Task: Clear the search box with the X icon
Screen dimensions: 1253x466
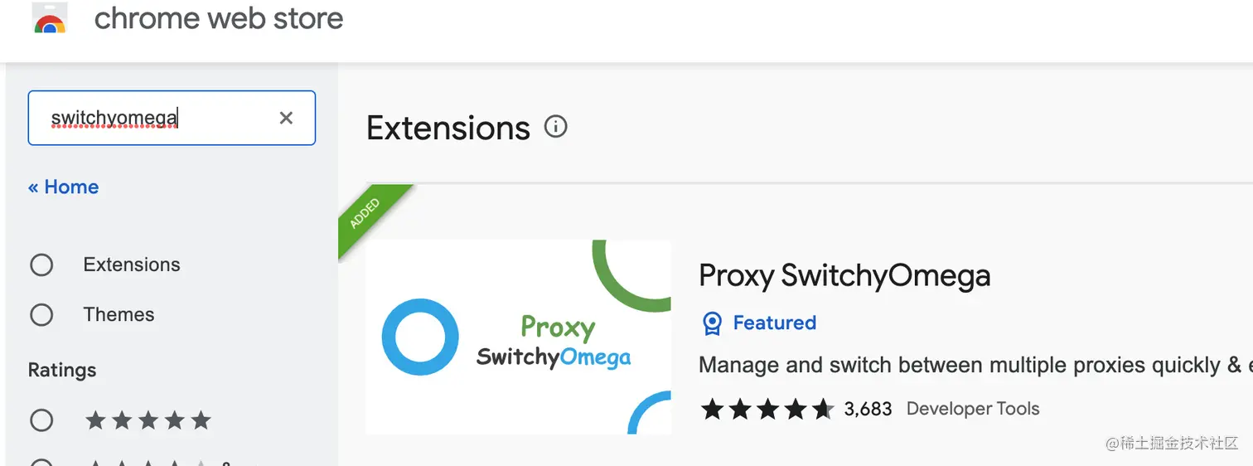Action: click(286, 118)
